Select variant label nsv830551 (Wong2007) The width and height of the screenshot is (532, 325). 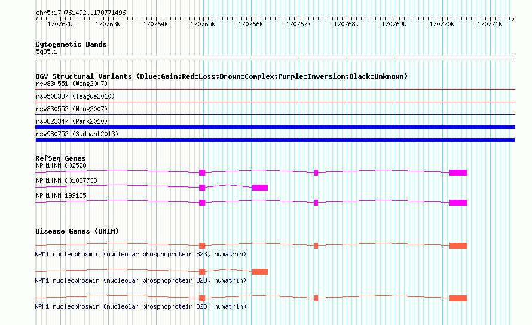pos(72,84)
